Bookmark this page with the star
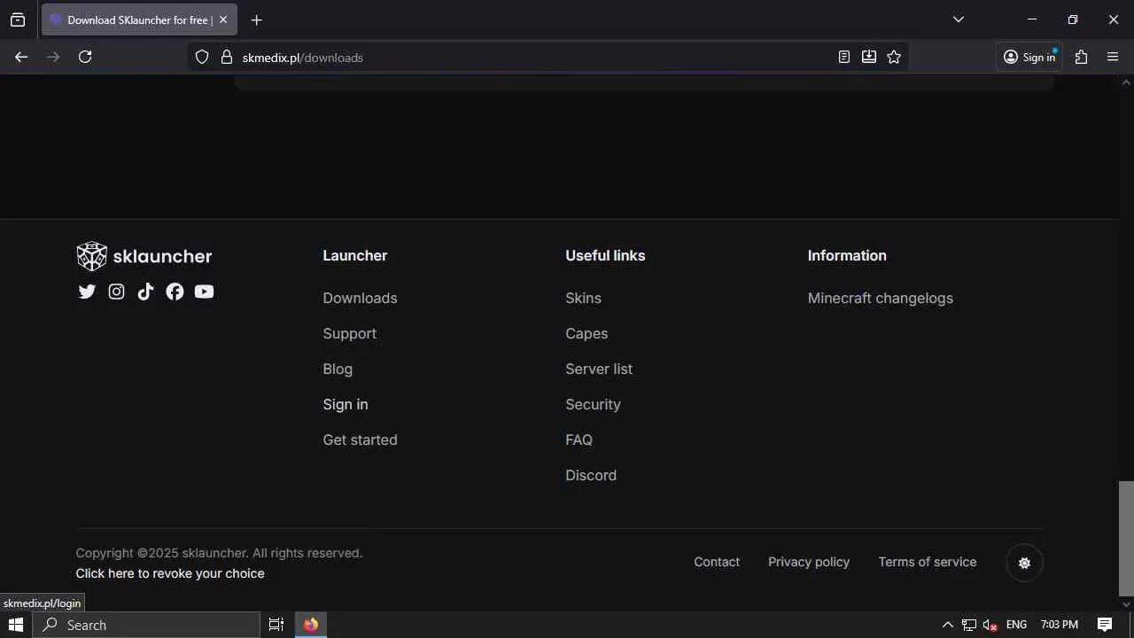This screenshot has width=1134, height=638. [894, 57]
